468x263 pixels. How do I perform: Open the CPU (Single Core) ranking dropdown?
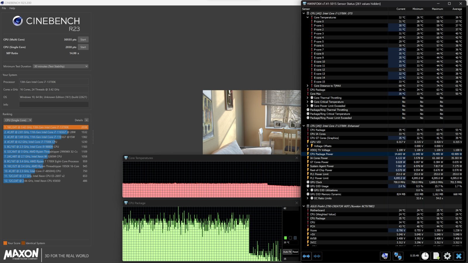(18, 120)
